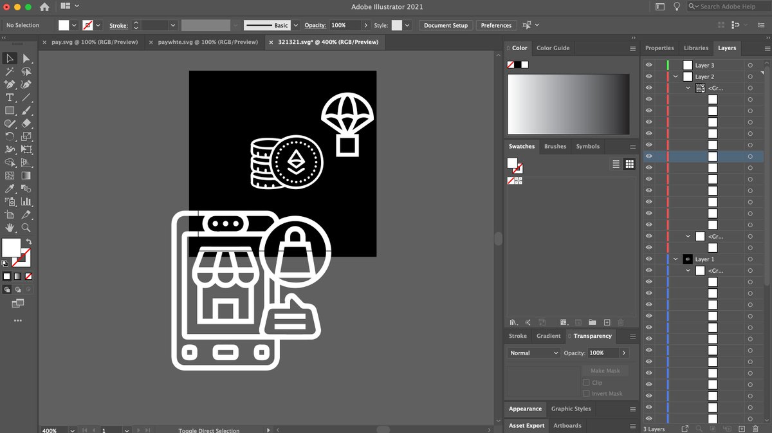Image resolution: width=772 pixels, height=433 pixels.
Task: Choose the Eyedropper tool
Action: [10, 189]
